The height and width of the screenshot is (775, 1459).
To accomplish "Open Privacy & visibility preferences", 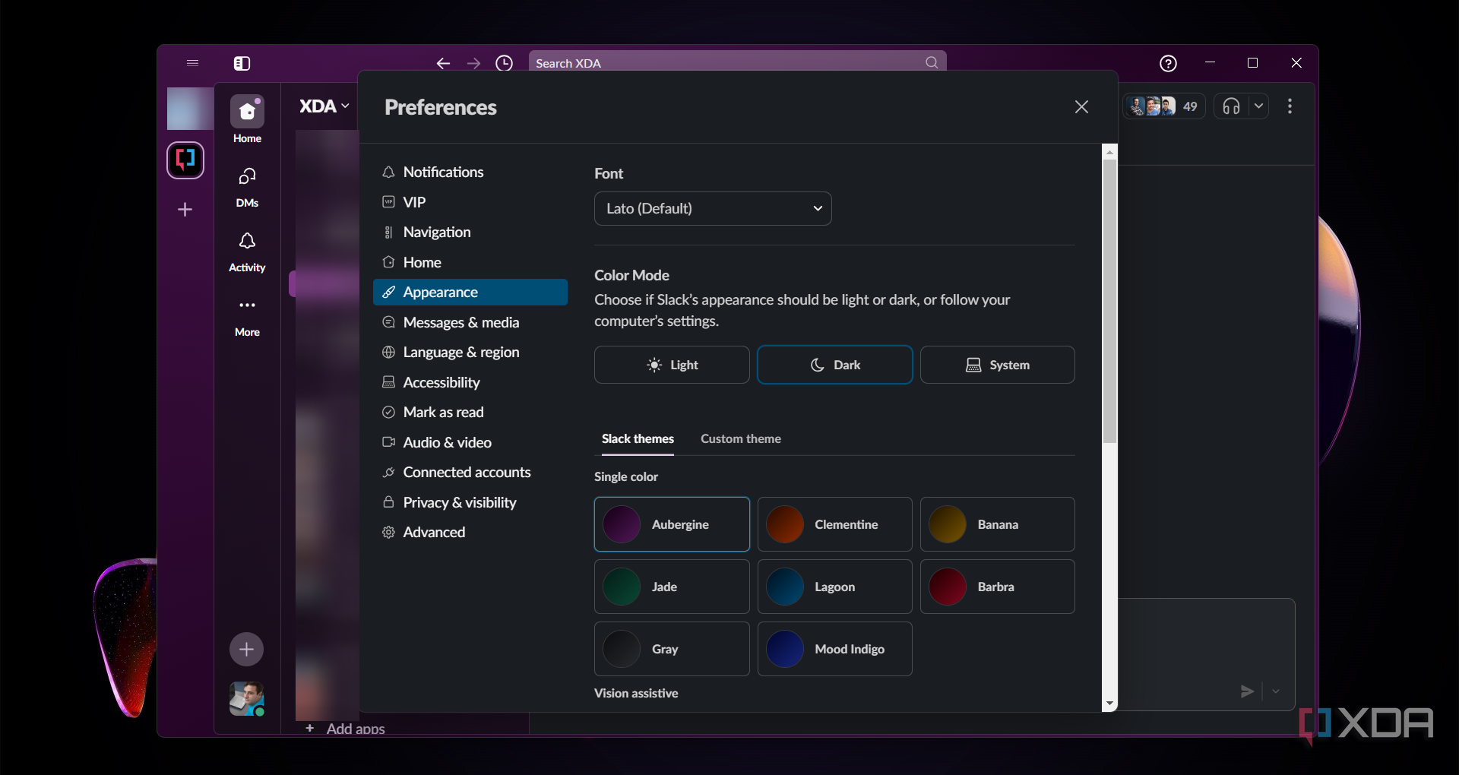I will (470, 502).
